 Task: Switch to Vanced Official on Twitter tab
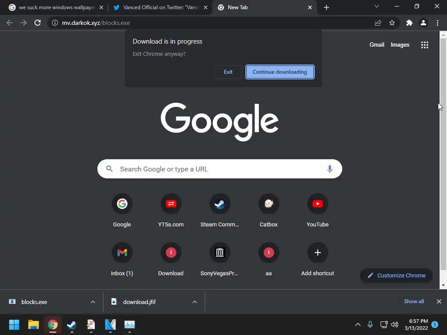[x=161, y=7]
